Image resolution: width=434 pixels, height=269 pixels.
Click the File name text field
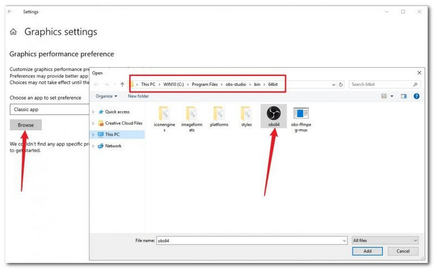(x=252, y=241)
